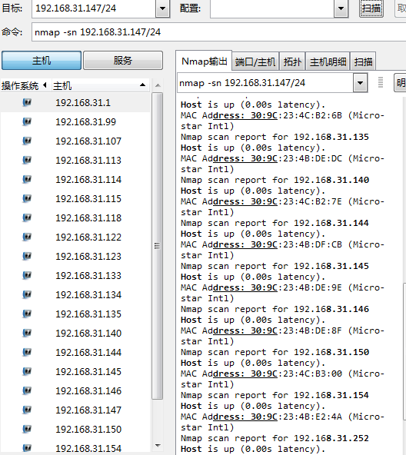Click the OS icon next to 192.168.31.133
This screenshot has height=455, width=406.
(x=27, y=275)
